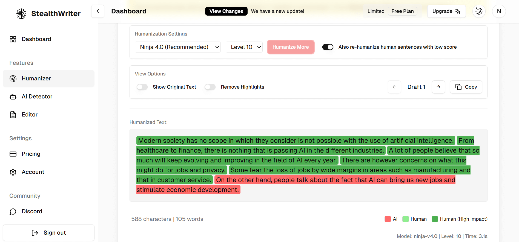This screenshot has height=242, width=519.
Task: Disable re-humanize low score sentences switch
Action: (x=328, y=47)
